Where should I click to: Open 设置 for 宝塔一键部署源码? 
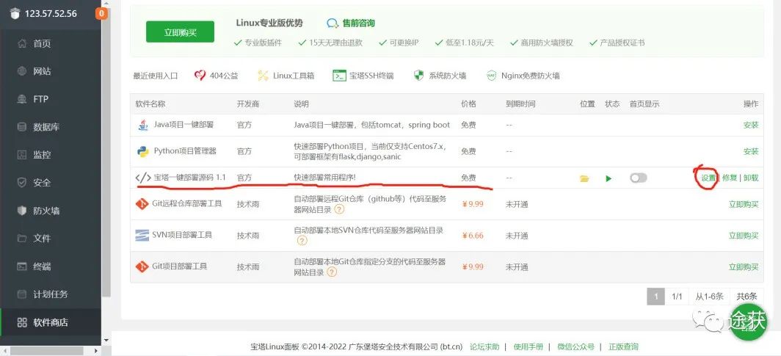click(x=708, y=178)
